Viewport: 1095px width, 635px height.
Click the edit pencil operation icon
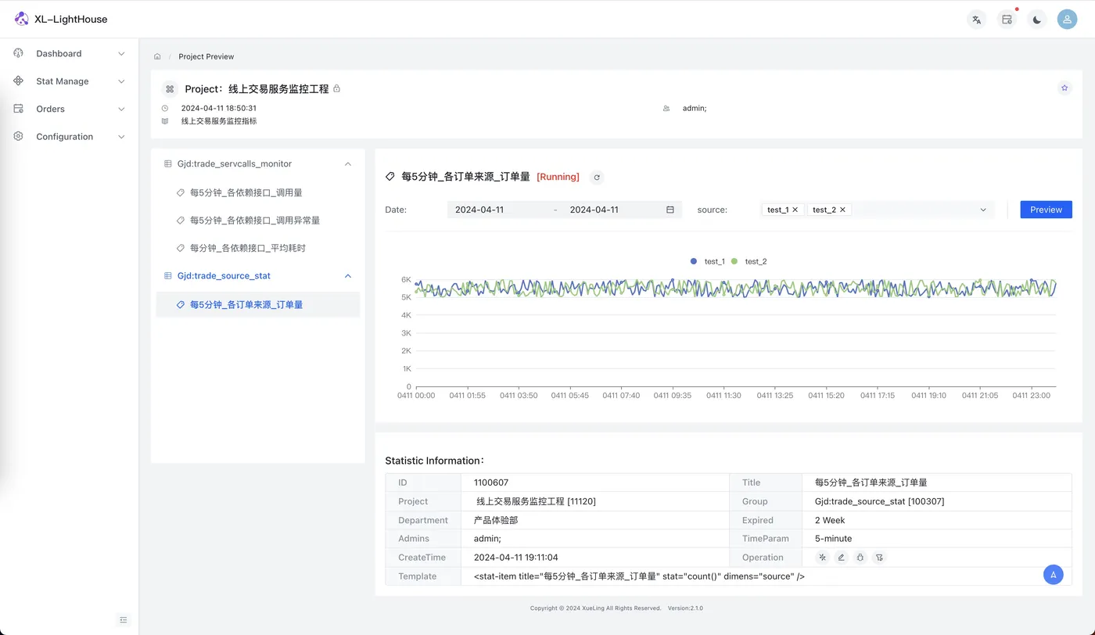tap(841, 558)
